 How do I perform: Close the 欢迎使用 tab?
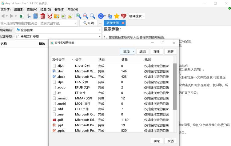(123, 23)
